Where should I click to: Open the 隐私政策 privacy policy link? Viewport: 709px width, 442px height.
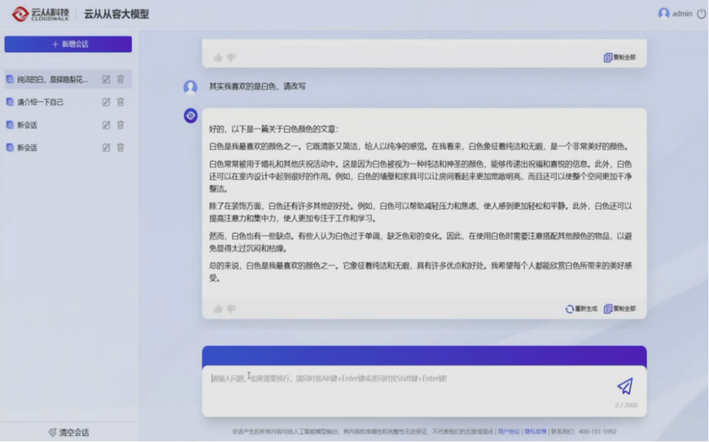(536, 432)
